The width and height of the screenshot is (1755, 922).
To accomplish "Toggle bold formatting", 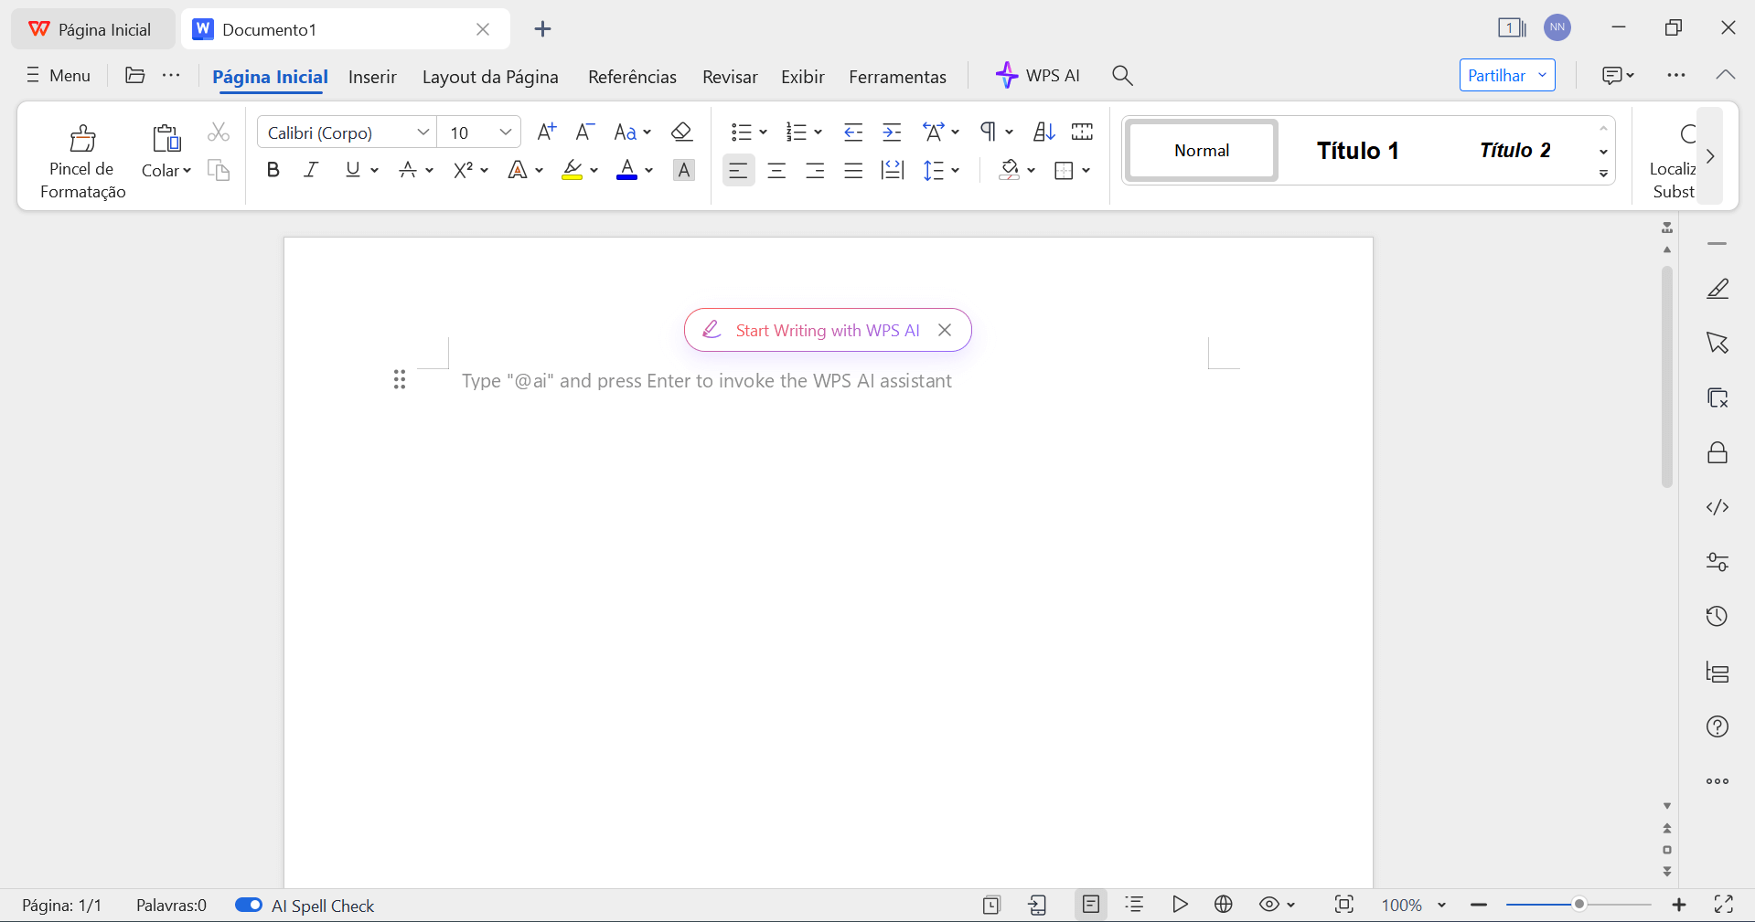I will point(273,170).
